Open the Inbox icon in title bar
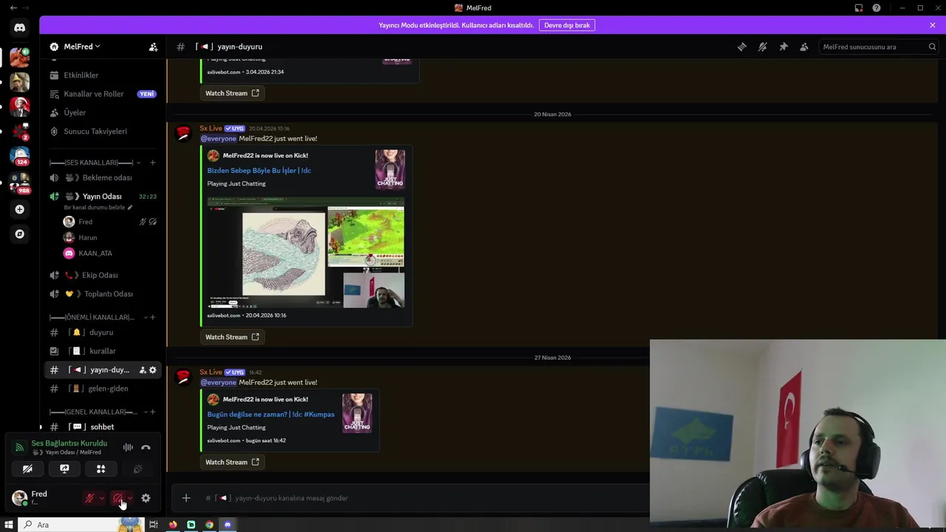Screen dimensions: 946x532 point(859,8)
